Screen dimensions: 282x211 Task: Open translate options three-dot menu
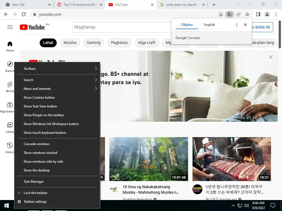coord(237,25)
